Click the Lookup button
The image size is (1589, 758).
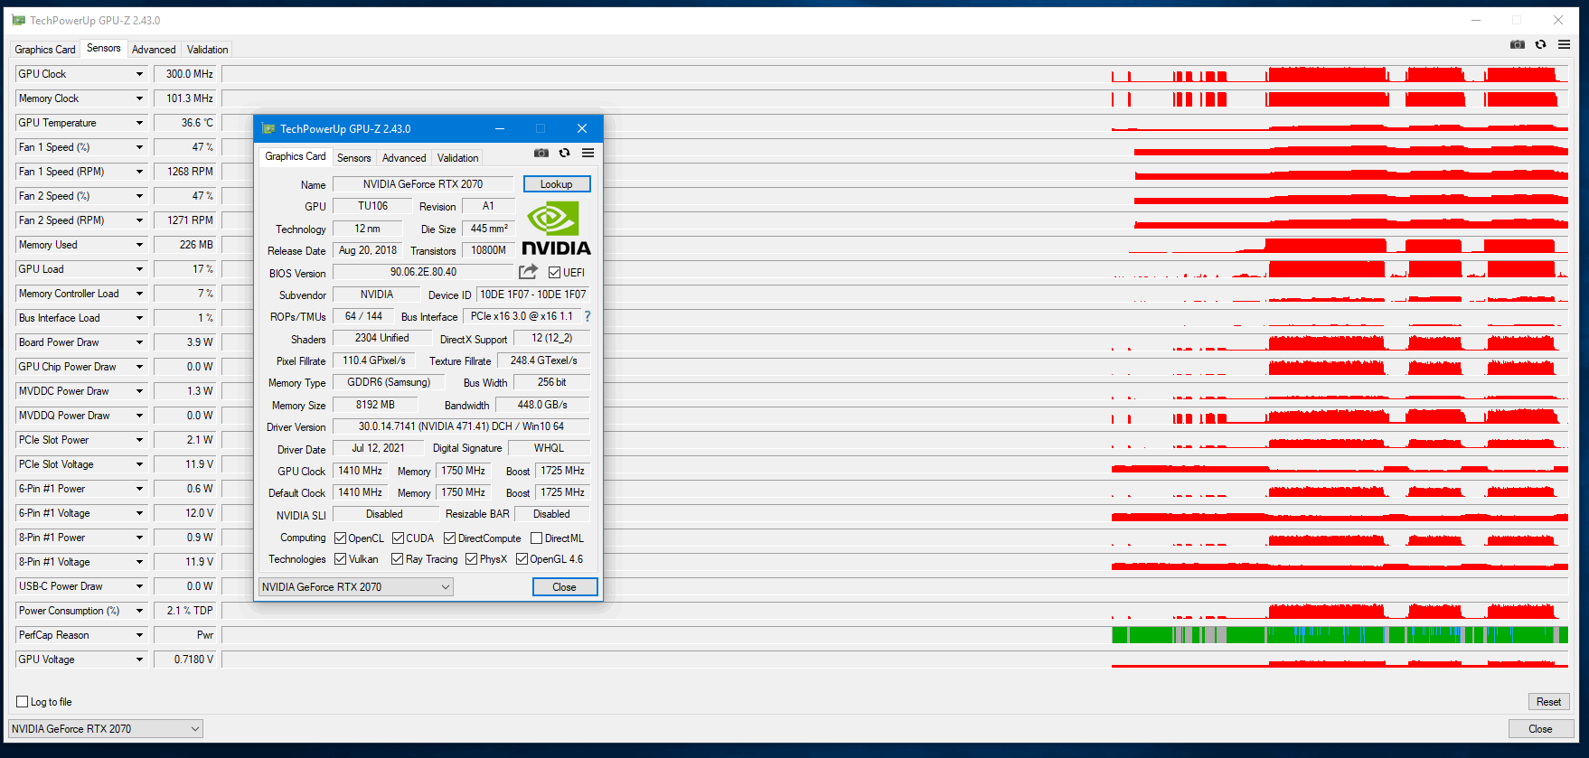click(x=557, y=184)
